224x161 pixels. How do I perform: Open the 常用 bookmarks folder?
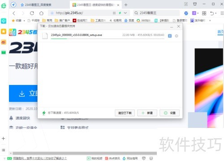(x=47, y=21)
